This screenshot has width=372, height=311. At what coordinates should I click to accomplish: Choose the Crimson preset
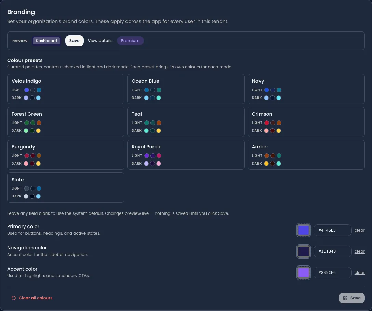tap(306, 122)
